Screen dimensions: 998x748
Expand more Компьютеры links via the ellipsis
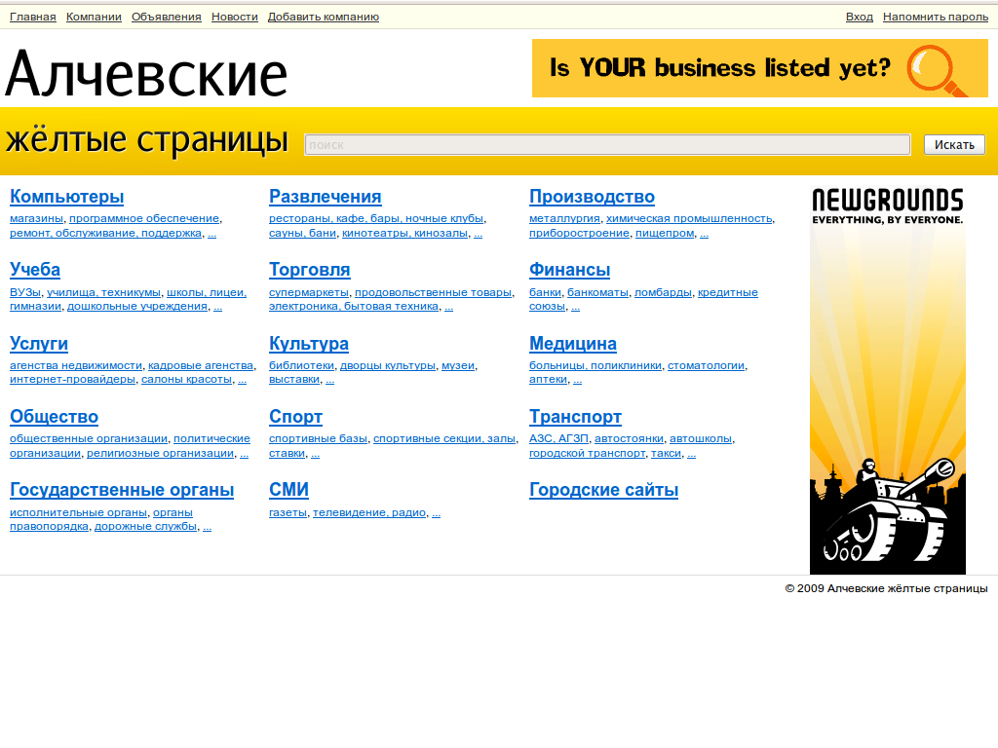[x=211, y=233]
